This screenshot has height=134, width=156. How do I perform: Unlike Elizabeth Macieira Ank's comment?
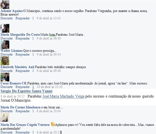point(7,71)
